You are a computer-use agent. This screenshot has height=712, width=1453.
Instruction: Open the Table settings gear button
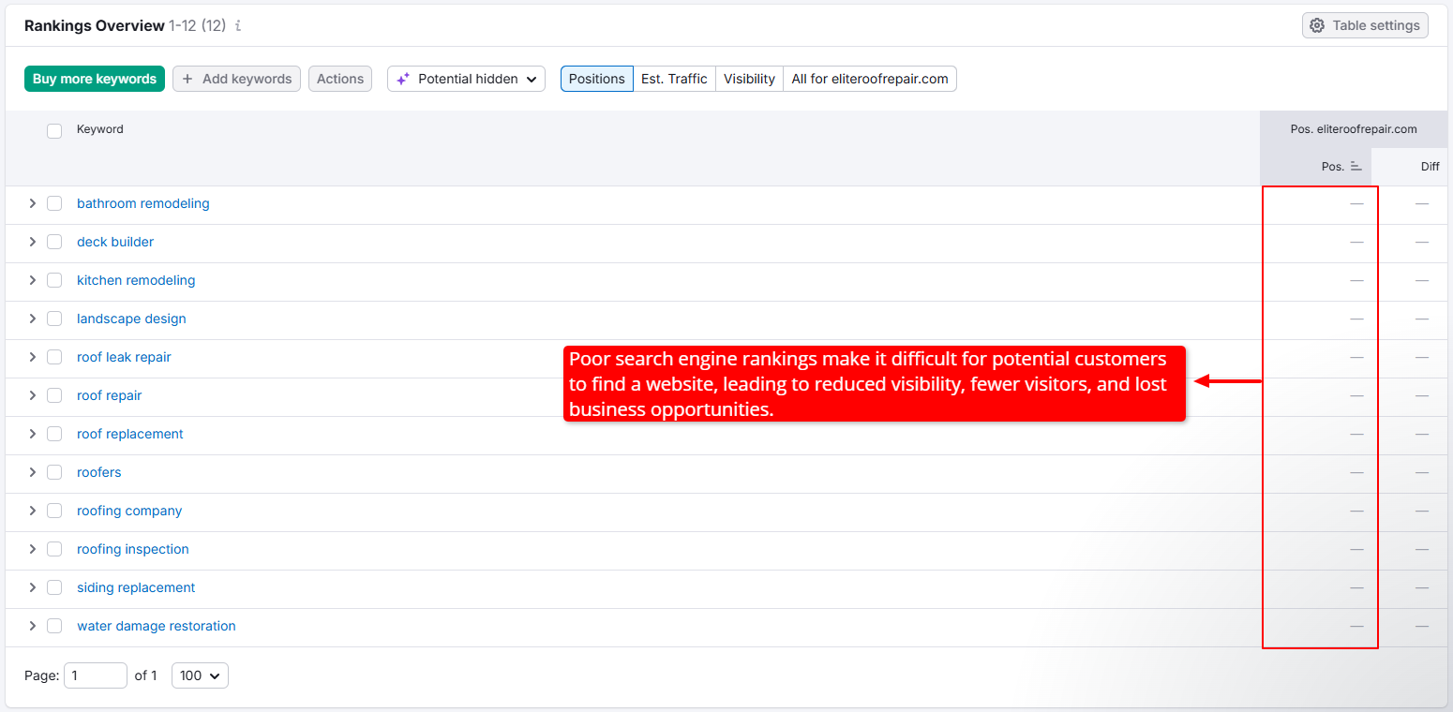tap(1365, 25)
